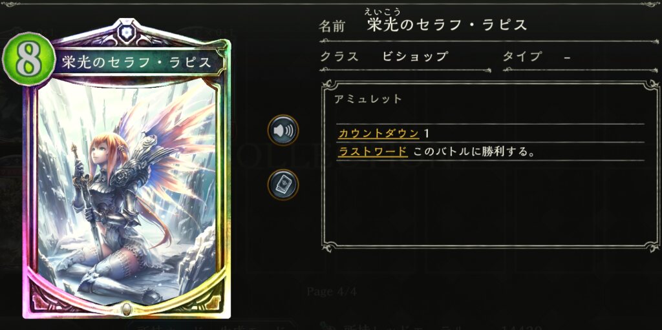Click the クラス label
The height and width of the screenshot is (330, 662).
click(339, 57)
